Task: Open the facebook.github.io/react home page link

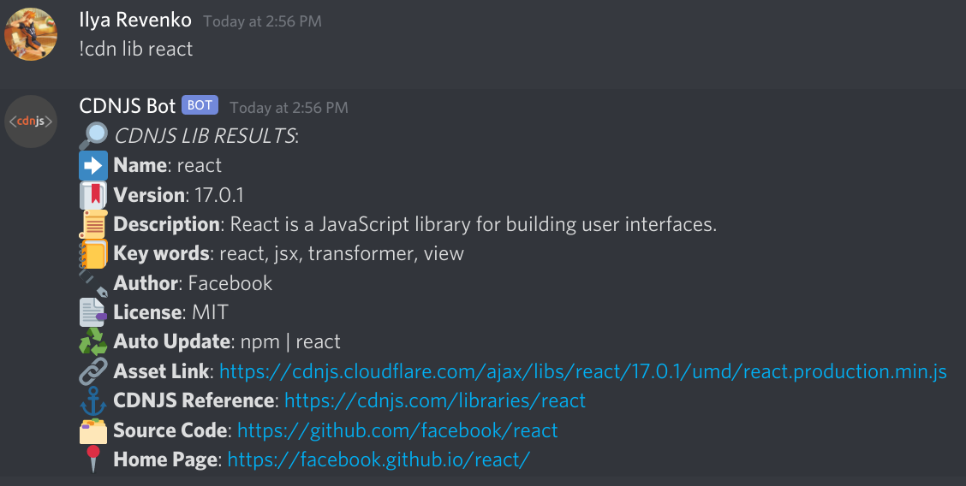Action: click(379, 459)
